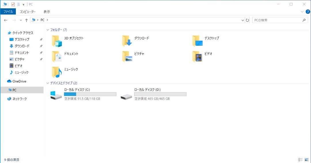This screenshot has height=163, width=311.
Task: Open the ダウンロード folder in main pane
Action: pos(127,41)
